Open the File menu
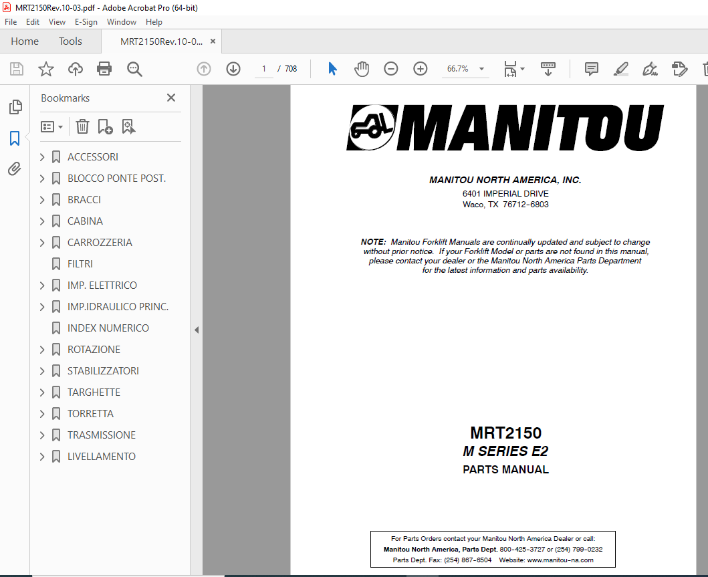Image resolution: width=708 pixels, height=577 pixels. click(x=11, y=21)
